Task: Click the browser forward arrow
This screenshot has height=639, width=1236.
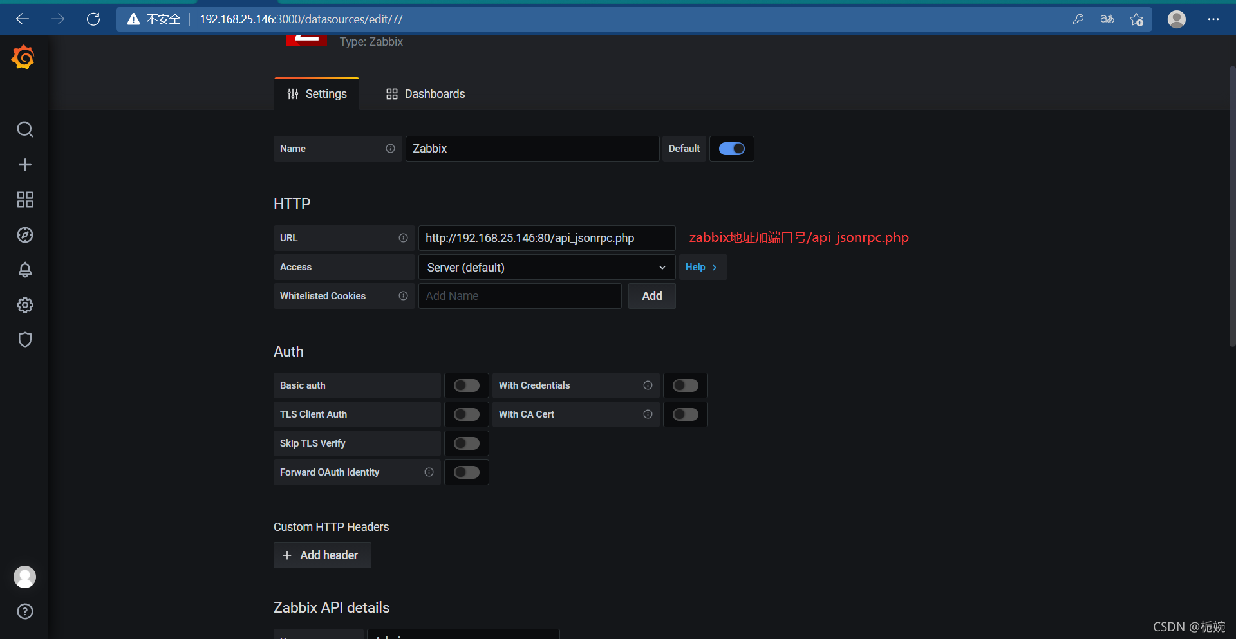Action: click(x=58, y=19)
